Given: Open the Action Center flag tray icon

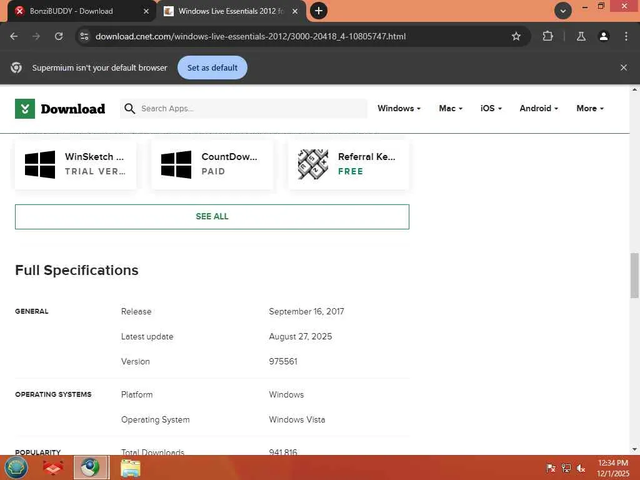Looking at the screenshot, I should (551, 467).
